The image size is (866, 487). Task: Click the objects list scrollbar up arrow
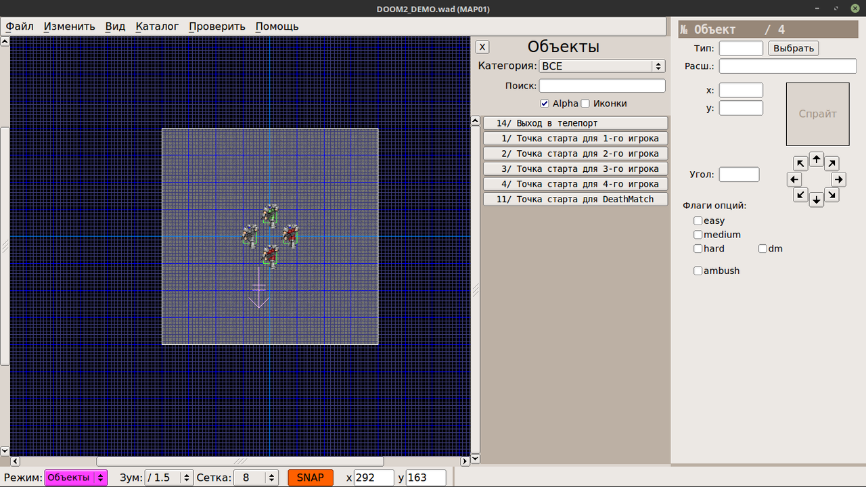click(475, 120)
